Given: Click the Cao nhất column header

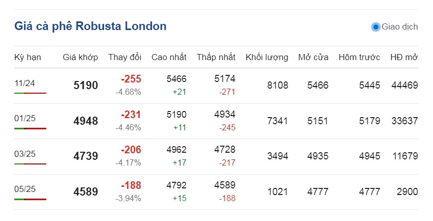Looking at the screenshot, I should [169, 57].
